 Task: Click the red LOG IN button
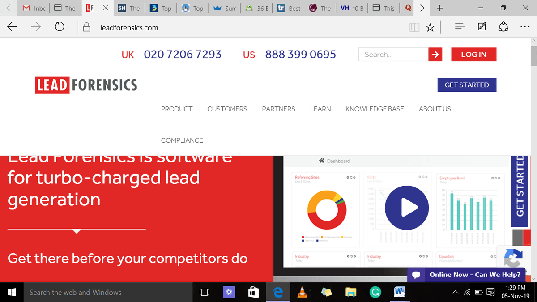coord(473,55)
